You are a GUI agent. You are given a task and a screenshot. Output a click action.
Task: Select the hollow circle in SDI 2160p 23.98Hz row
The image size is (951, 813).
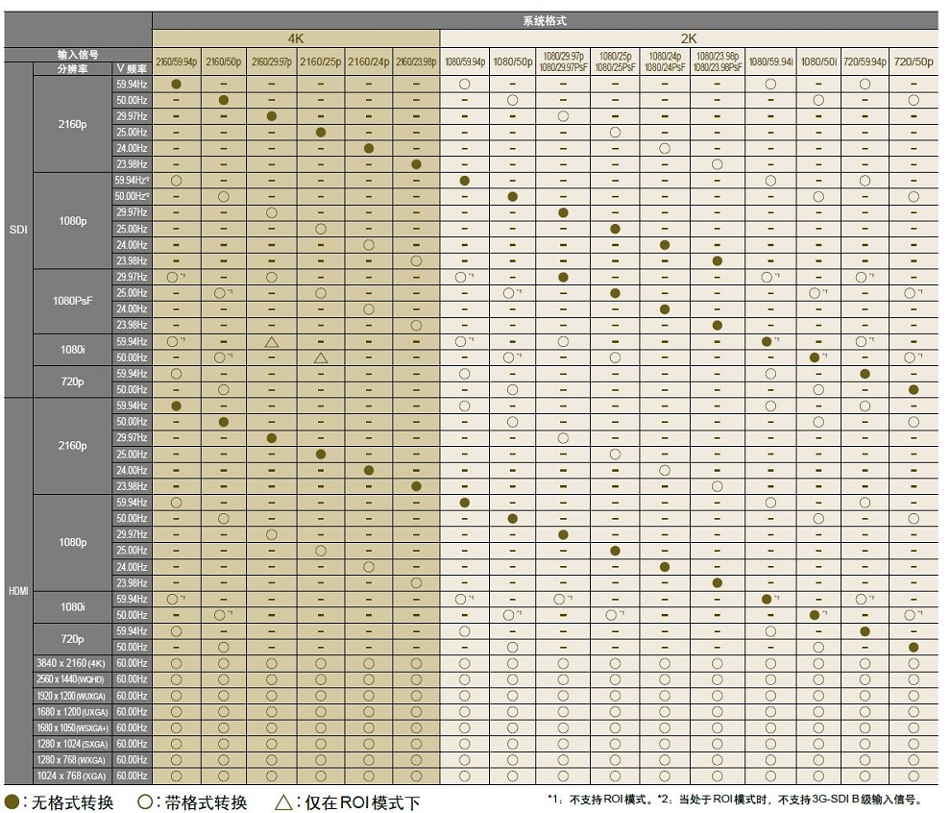[x=717, y=164]
